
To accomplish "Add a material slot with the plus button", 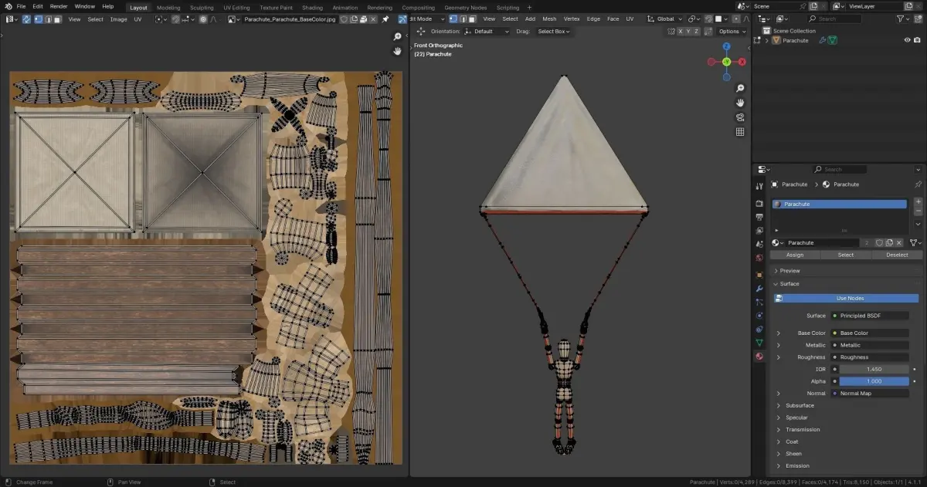I will 918,202.
